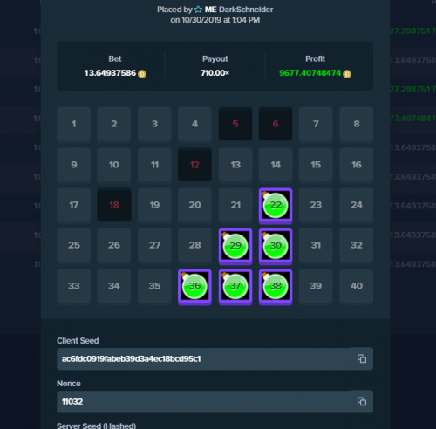The image size is (436, 429).
Task: Click keno number tile 9
Action: (74, 165)
